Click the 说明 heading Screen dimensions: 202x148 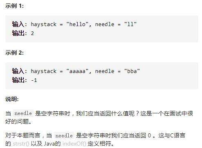click(x=12, y=99)
